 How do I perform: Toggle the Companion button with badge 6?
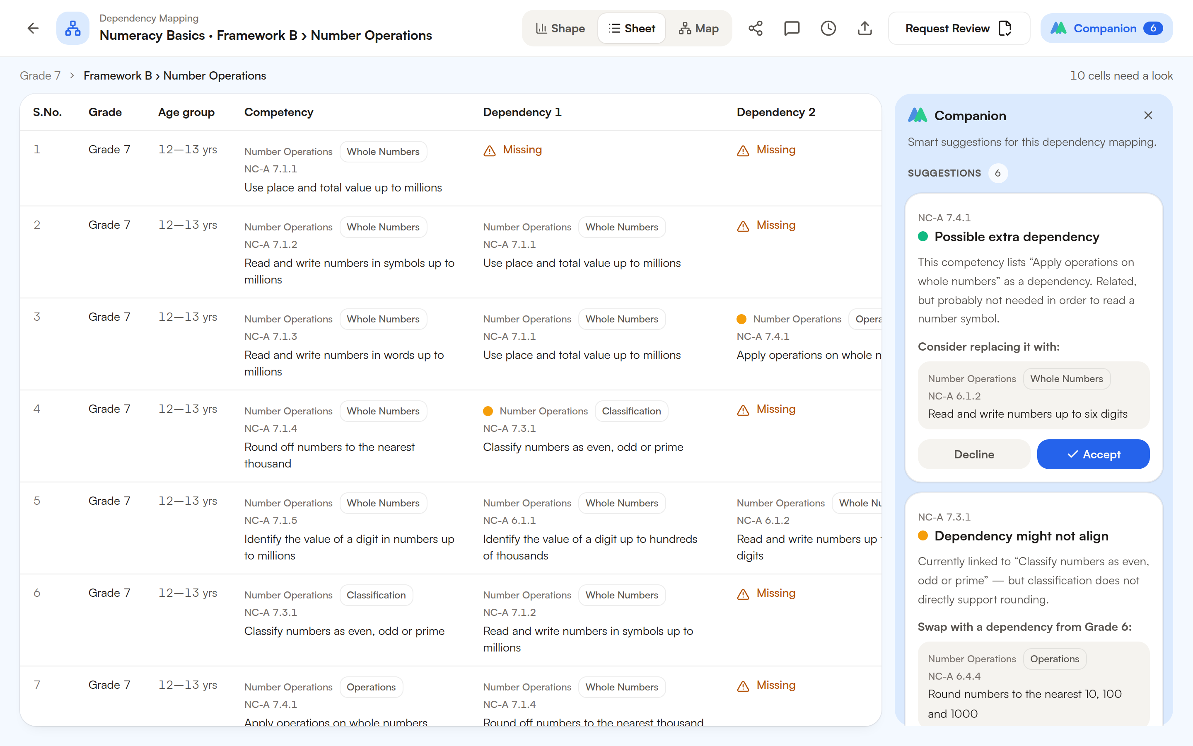coord(1106,28)
